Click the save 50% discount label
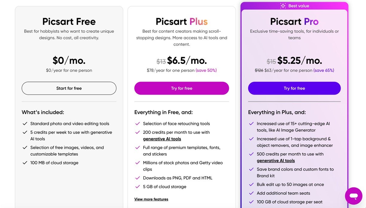Screen dimensions: 366x208 (x=206, y=70)
